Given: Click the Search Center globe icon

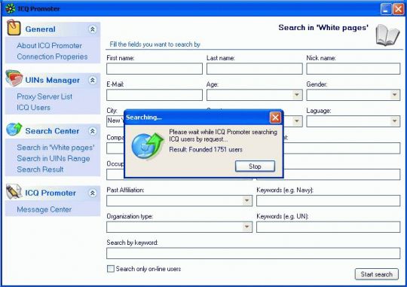Looking at the screenshot, I should tap(14, 130).
